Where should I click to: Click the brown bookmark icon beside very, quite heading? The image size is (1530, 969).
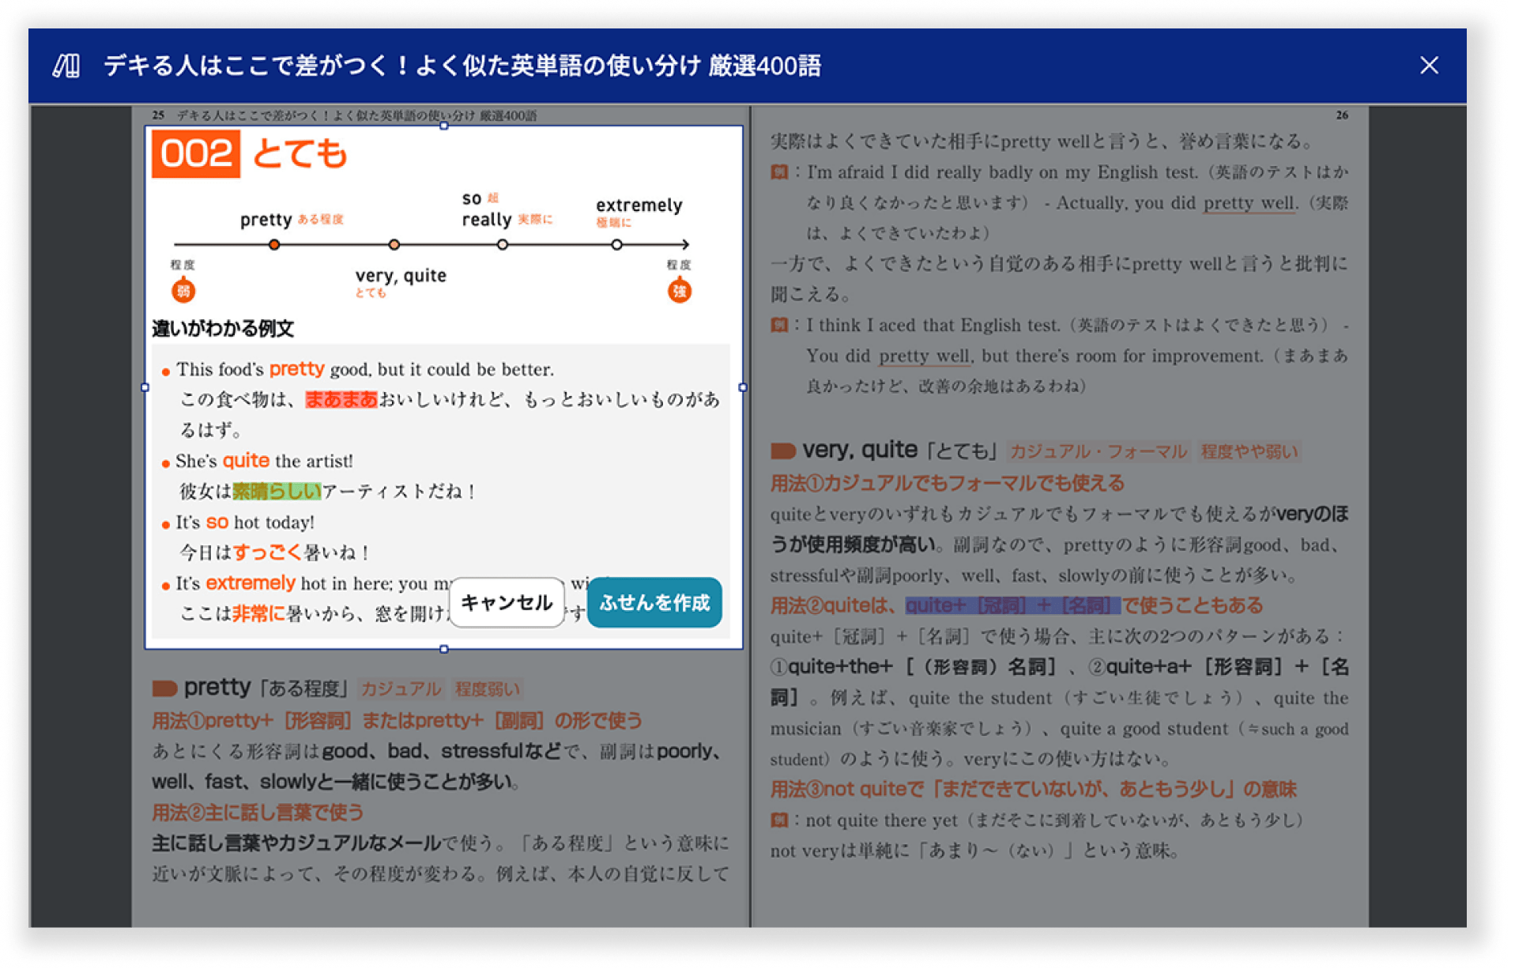[x=781, y=450]
